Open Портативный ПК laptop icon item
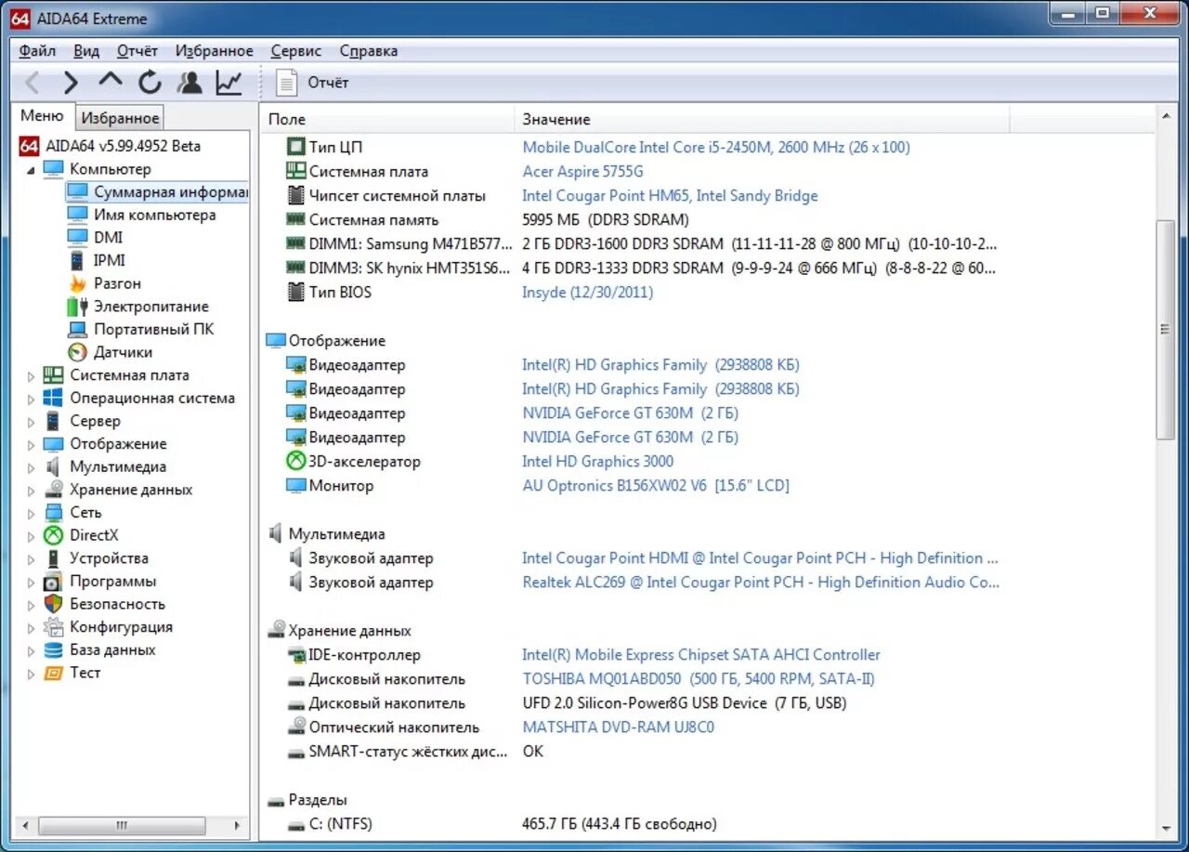Viewport: 1189px width, 852px height. (x=77, y=330)
